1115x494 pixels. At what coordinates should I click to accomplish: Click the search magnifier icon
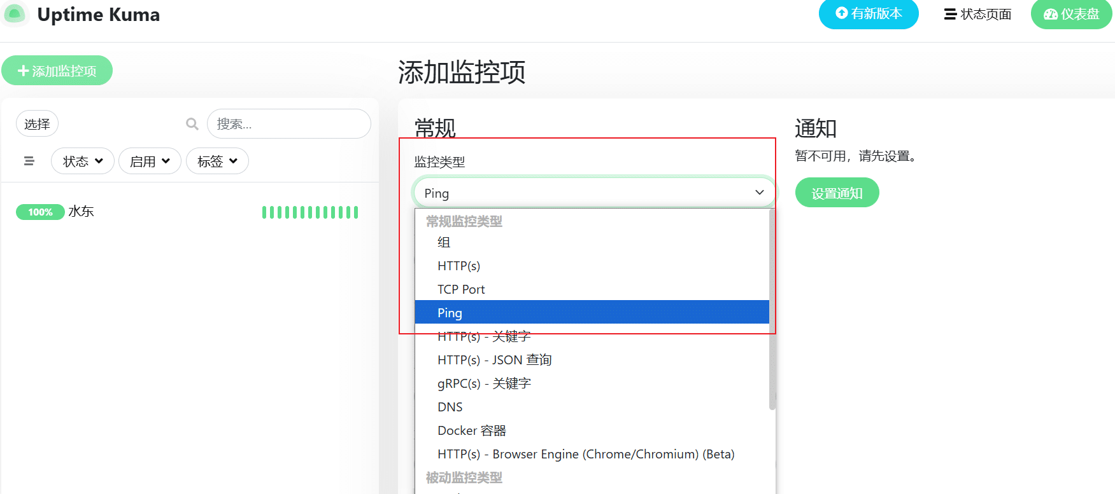pos(192,124)
